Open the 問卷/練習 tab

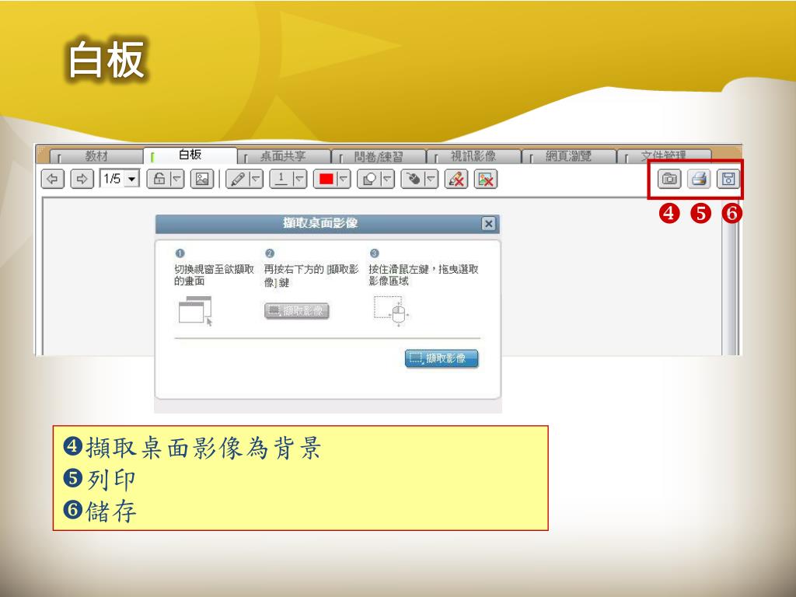click(x=379, y=156)
